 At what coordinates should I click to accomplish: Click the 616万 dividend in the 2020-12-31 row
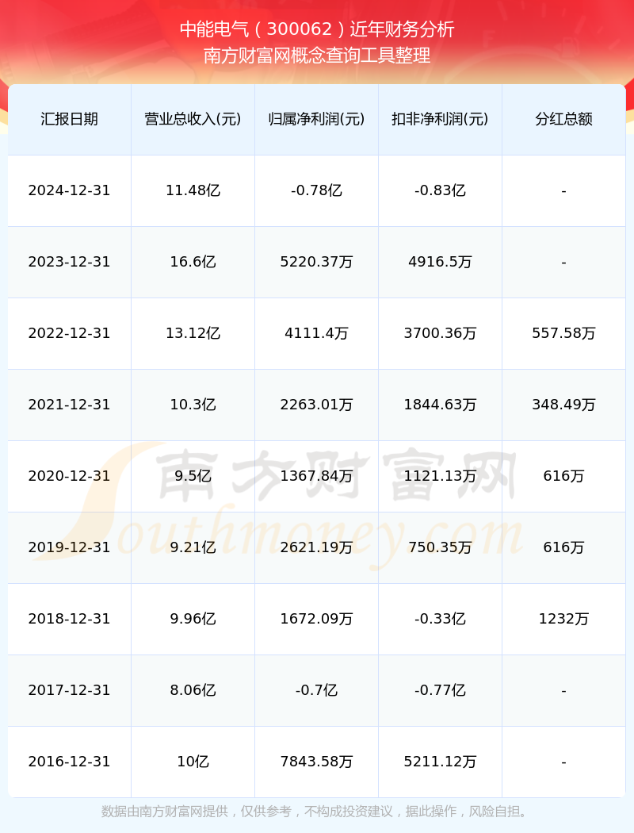click(564, 476)
